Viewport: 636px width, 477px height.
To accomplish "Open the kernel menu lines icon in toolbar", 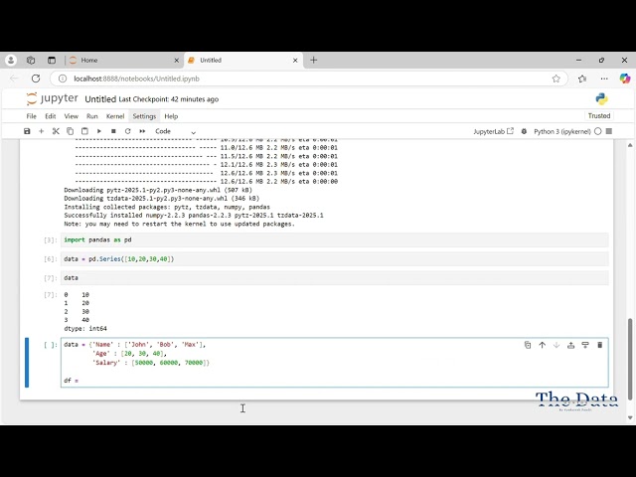I will (x=609, y=131).
